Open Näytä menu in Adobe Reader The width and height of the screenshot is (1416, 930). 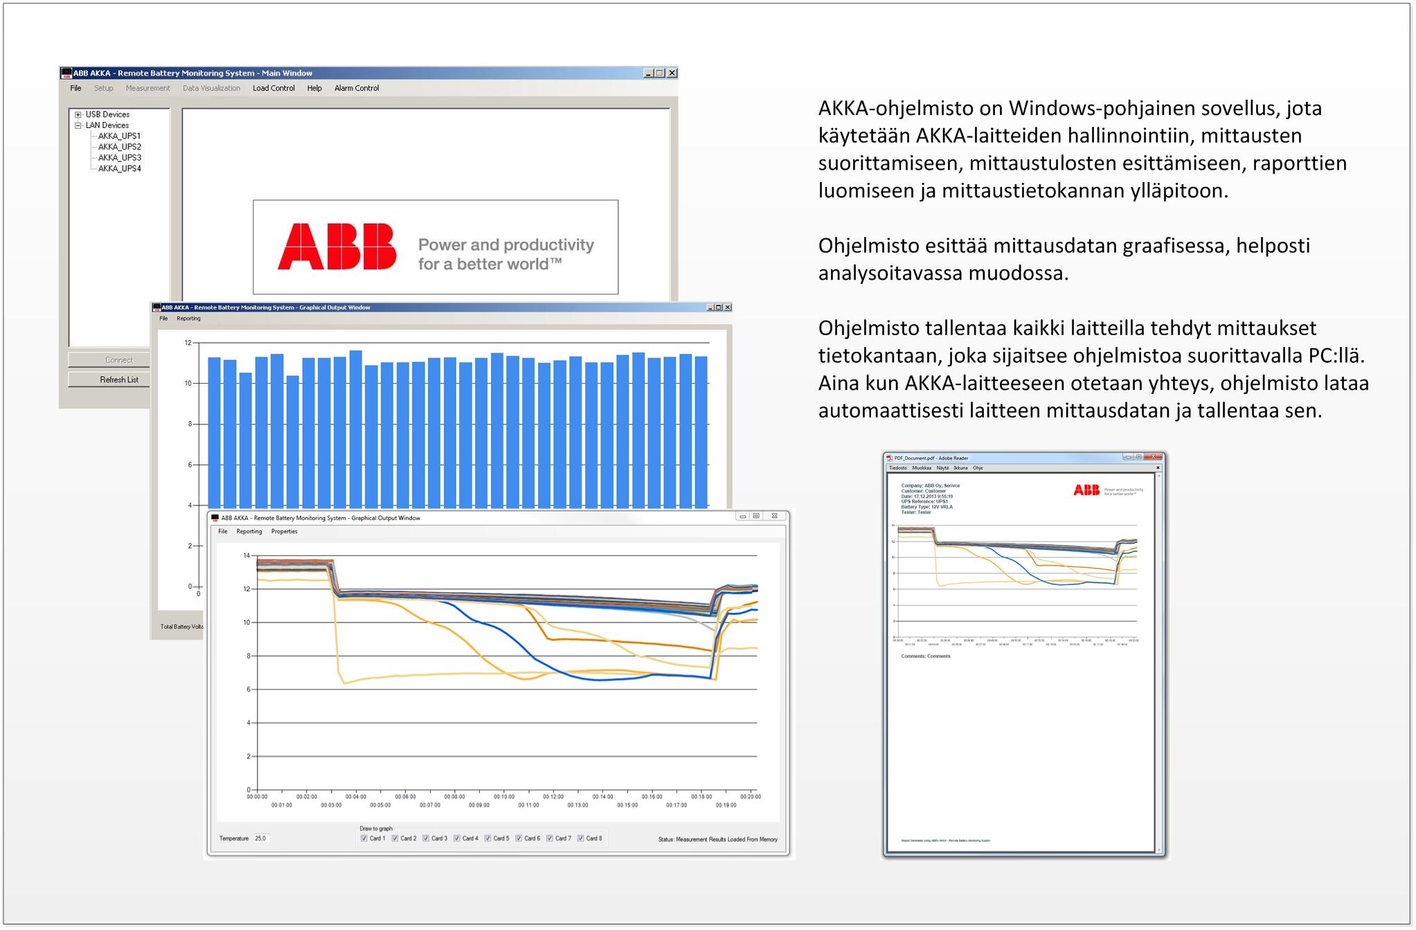[943, 468]
